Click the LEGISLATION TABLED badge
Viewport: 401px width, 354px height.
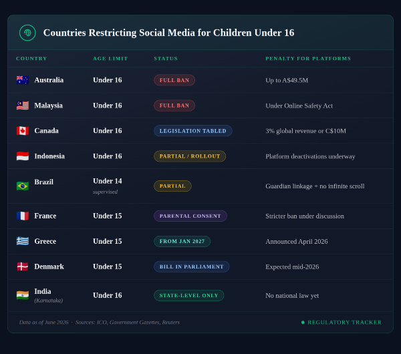tap(193, 131)
